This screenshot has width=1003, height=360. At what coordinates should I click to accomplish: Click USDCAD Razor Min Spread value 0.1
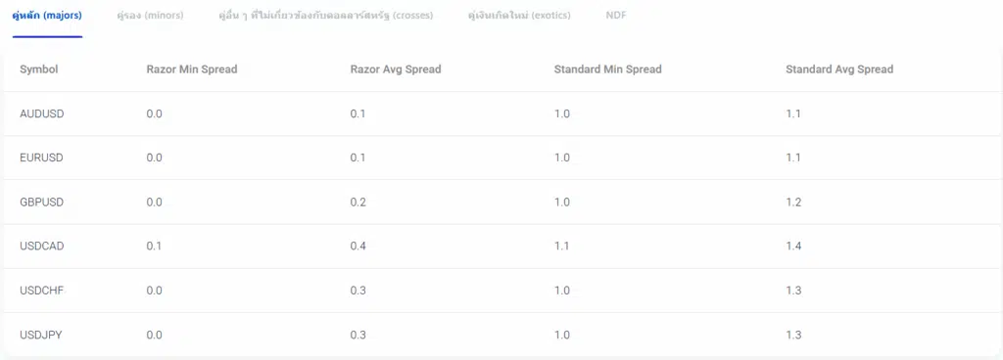154,246
